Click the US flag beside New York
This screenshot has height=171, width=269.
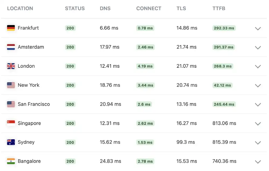point(11,85)
